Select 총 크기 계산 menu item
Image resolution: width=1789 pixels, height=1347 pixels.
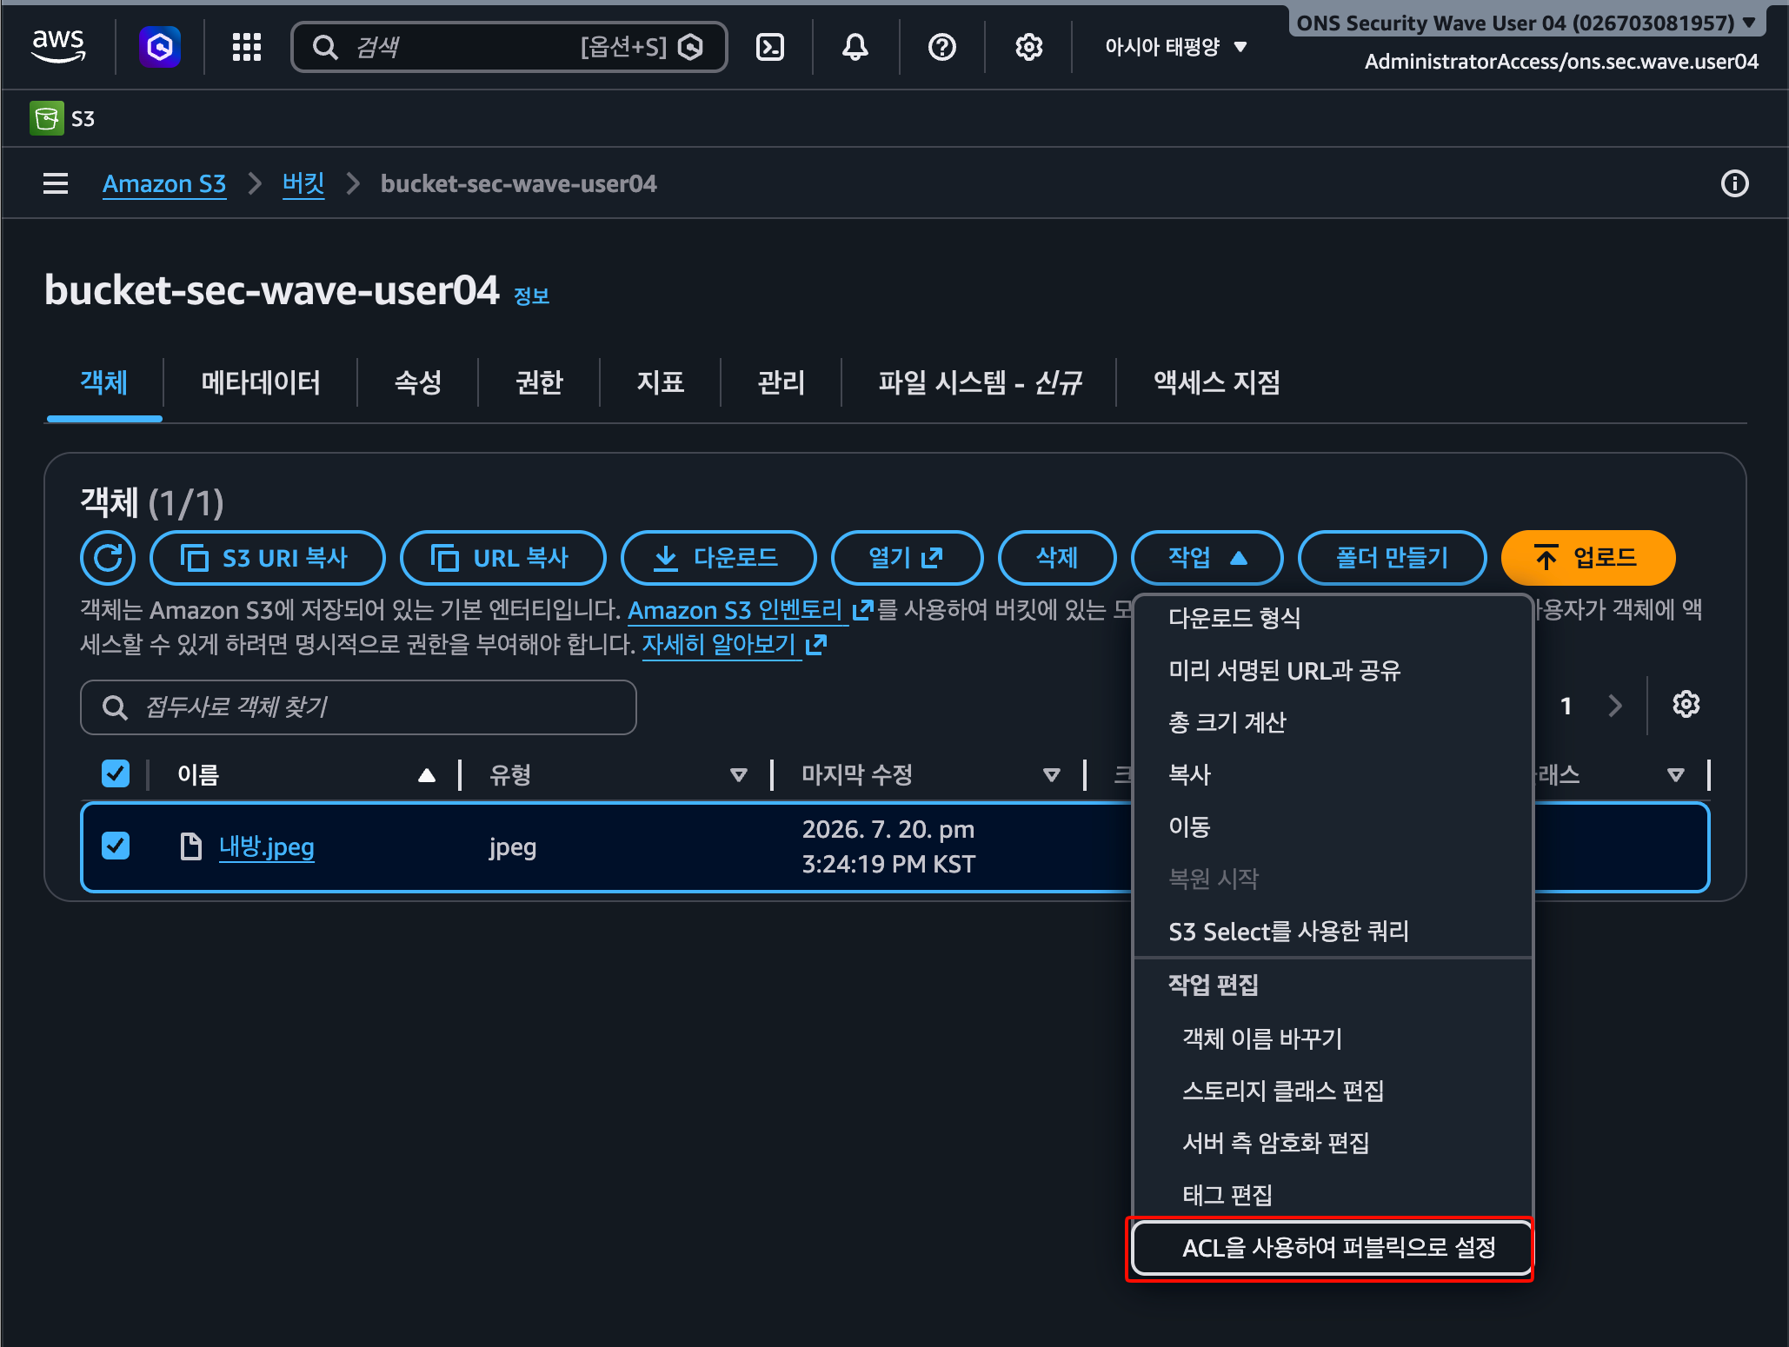(x=1333, y=722)
